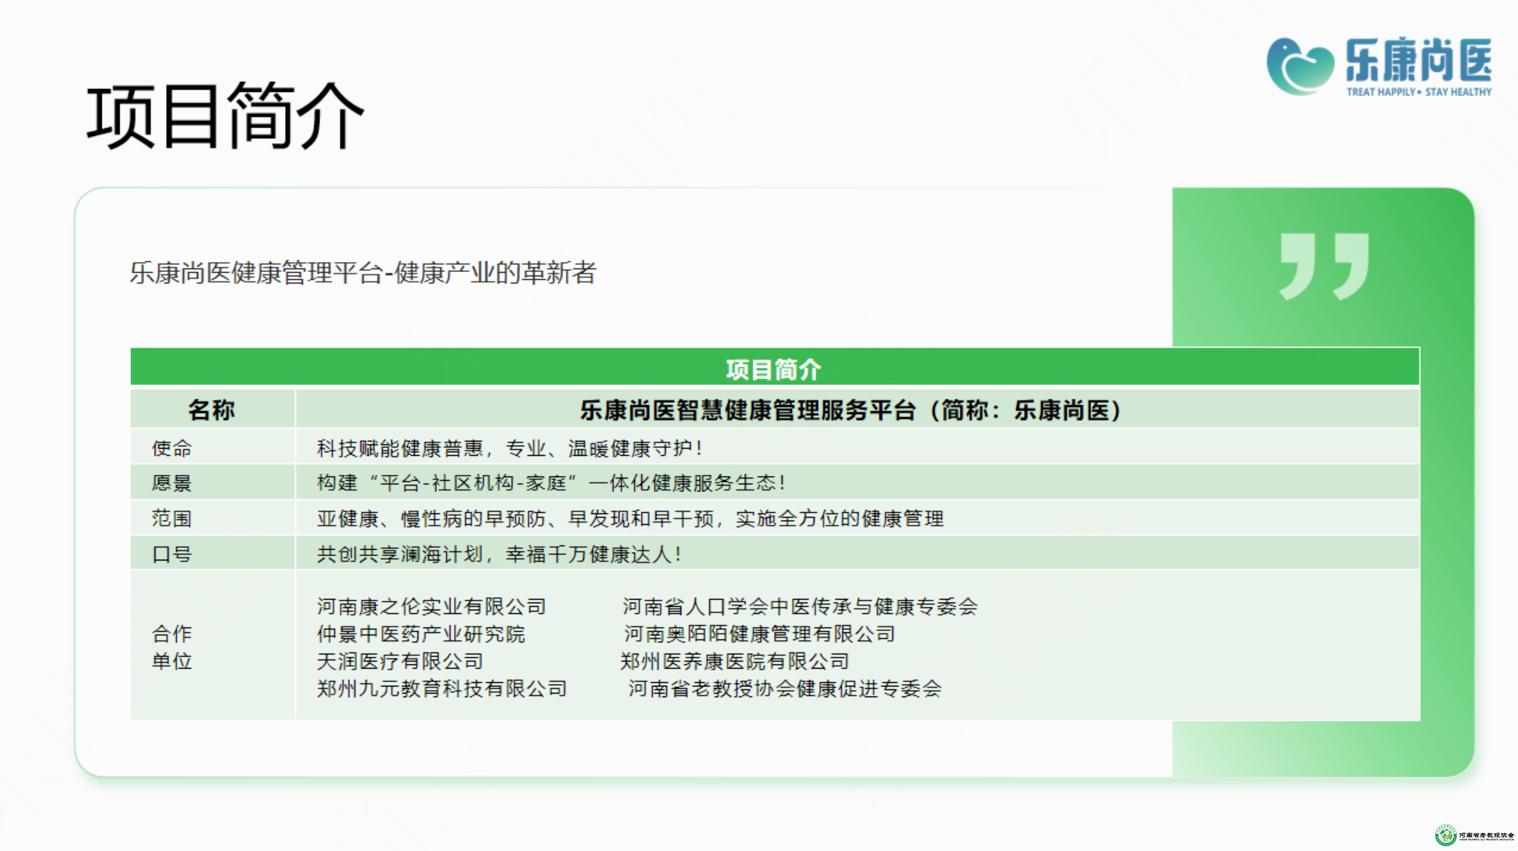Select the 愿景 row label

(x=172, y=483)
